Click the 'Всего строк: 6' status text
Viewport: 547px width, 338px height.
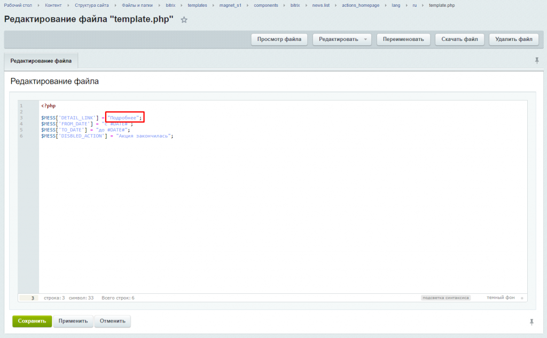click(118, 298)
